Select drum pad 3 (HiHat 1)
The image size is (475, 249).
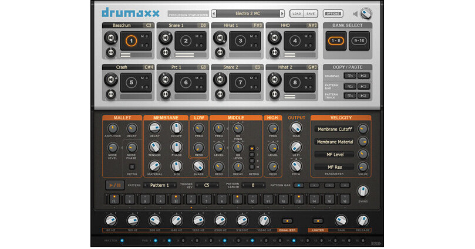coord(240,41)
